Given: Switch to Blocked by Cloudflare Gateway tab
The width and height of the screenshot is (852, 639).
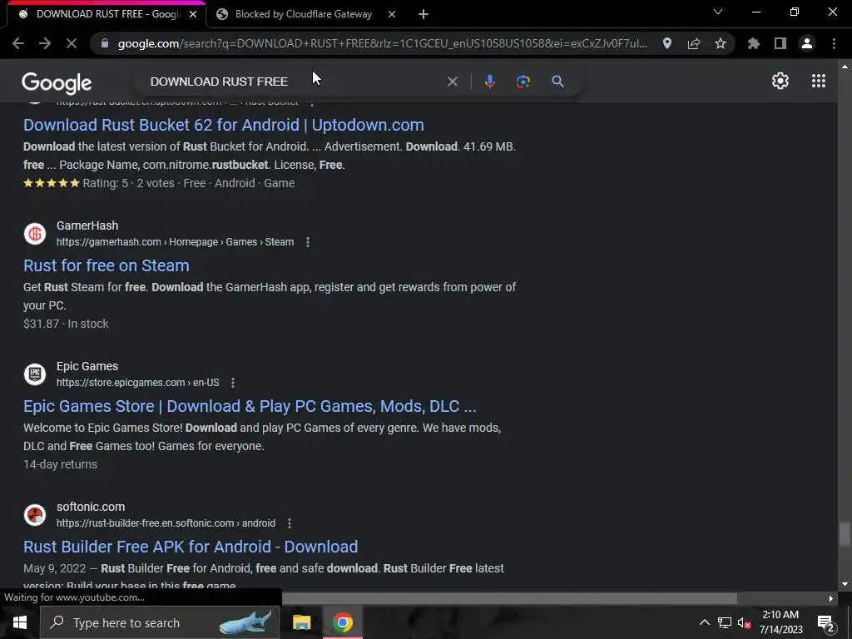Looking at the screenshot, I should [x=303, y=14].
